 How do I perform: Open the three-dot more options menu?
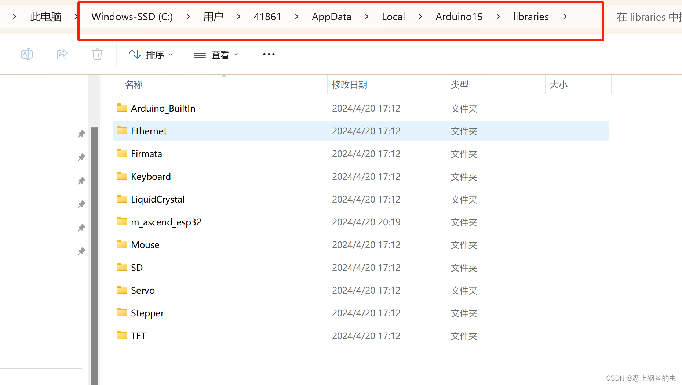(x=269, y=54)
